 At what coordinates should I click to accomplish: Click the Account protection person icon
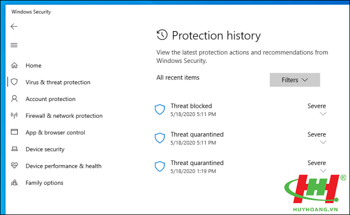pos(15,99)
